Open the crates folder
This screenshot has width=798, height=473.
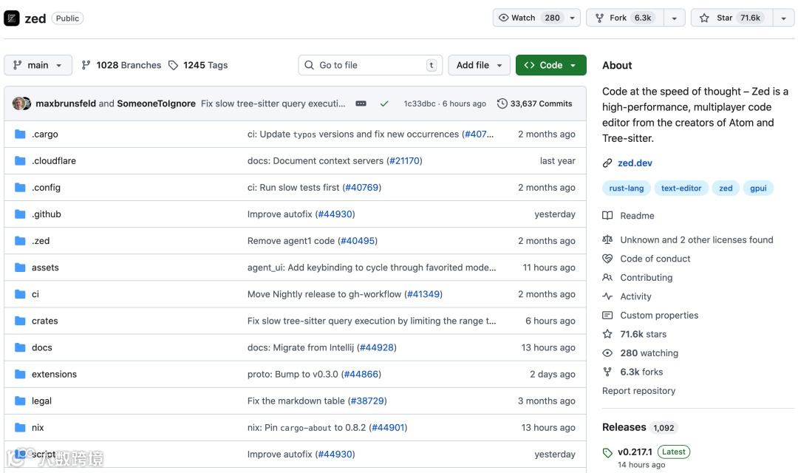[45, 321]
